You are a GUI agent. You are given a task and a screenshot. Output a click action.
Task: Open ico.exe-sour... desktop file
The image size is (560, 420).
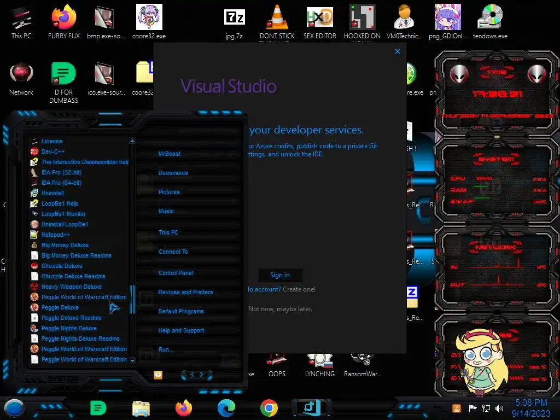tap(106, 79)
